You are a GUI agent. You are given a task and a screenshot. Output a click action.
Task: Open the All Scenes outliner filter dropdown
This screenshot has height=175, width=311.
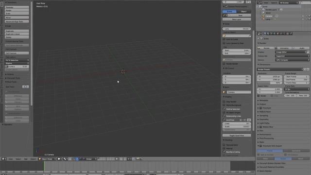tap(289, 2)
